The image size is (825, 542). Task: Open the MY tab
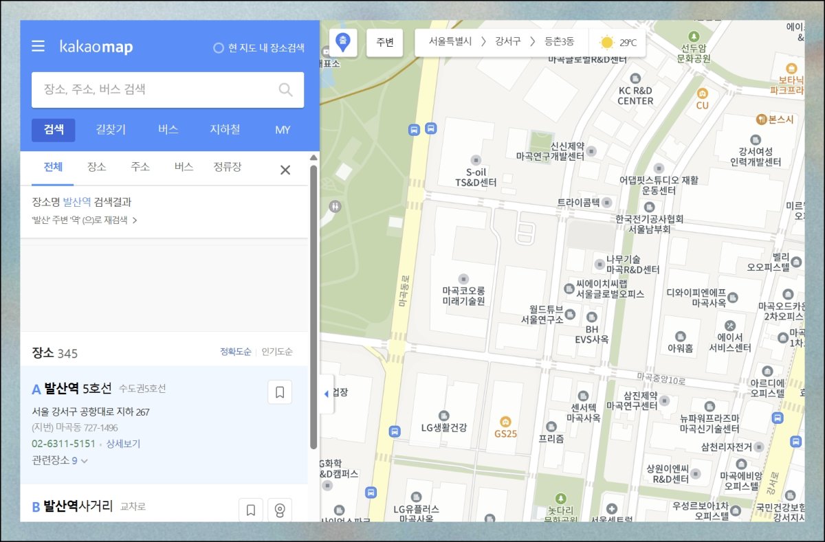pyautogui.click(x=283, y=130)
